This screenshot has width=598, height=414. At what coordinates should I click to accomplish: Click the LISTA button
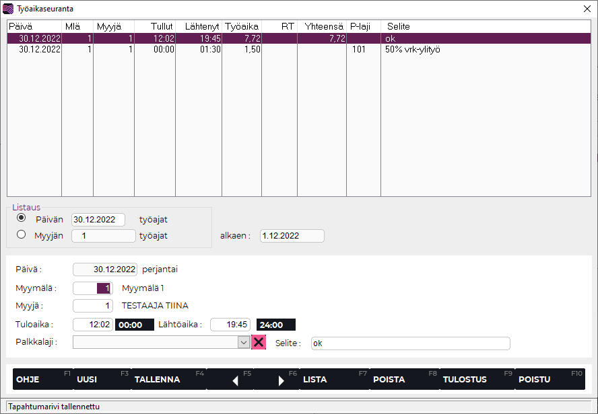(315, 379)
